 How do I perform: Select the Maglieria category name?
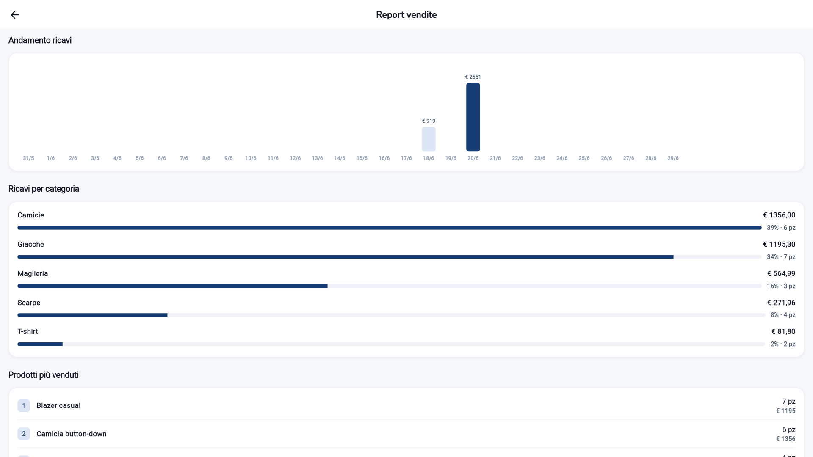[x=33, y=273]
